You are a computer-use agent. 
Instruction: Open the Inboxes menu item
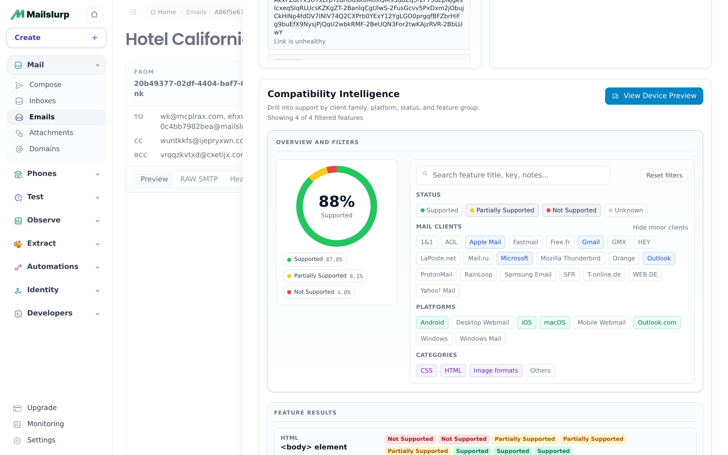click(x=42, y=101)
